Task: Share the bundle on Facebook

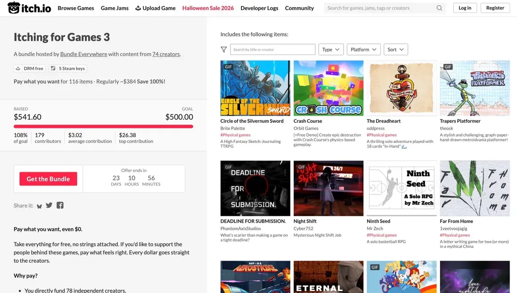Action: click(60, 205)
